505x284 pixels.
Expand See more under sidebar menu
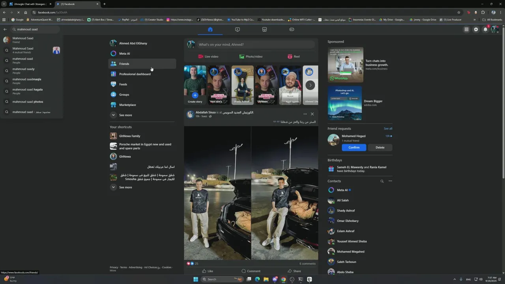click(142, 115)
